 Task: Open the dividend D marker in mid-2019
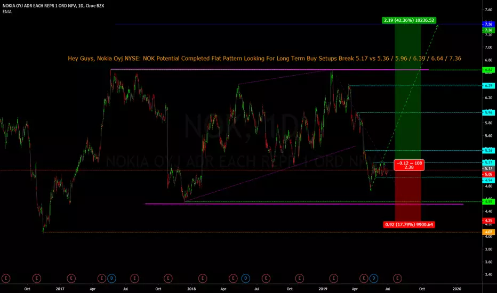coord(374,279)
